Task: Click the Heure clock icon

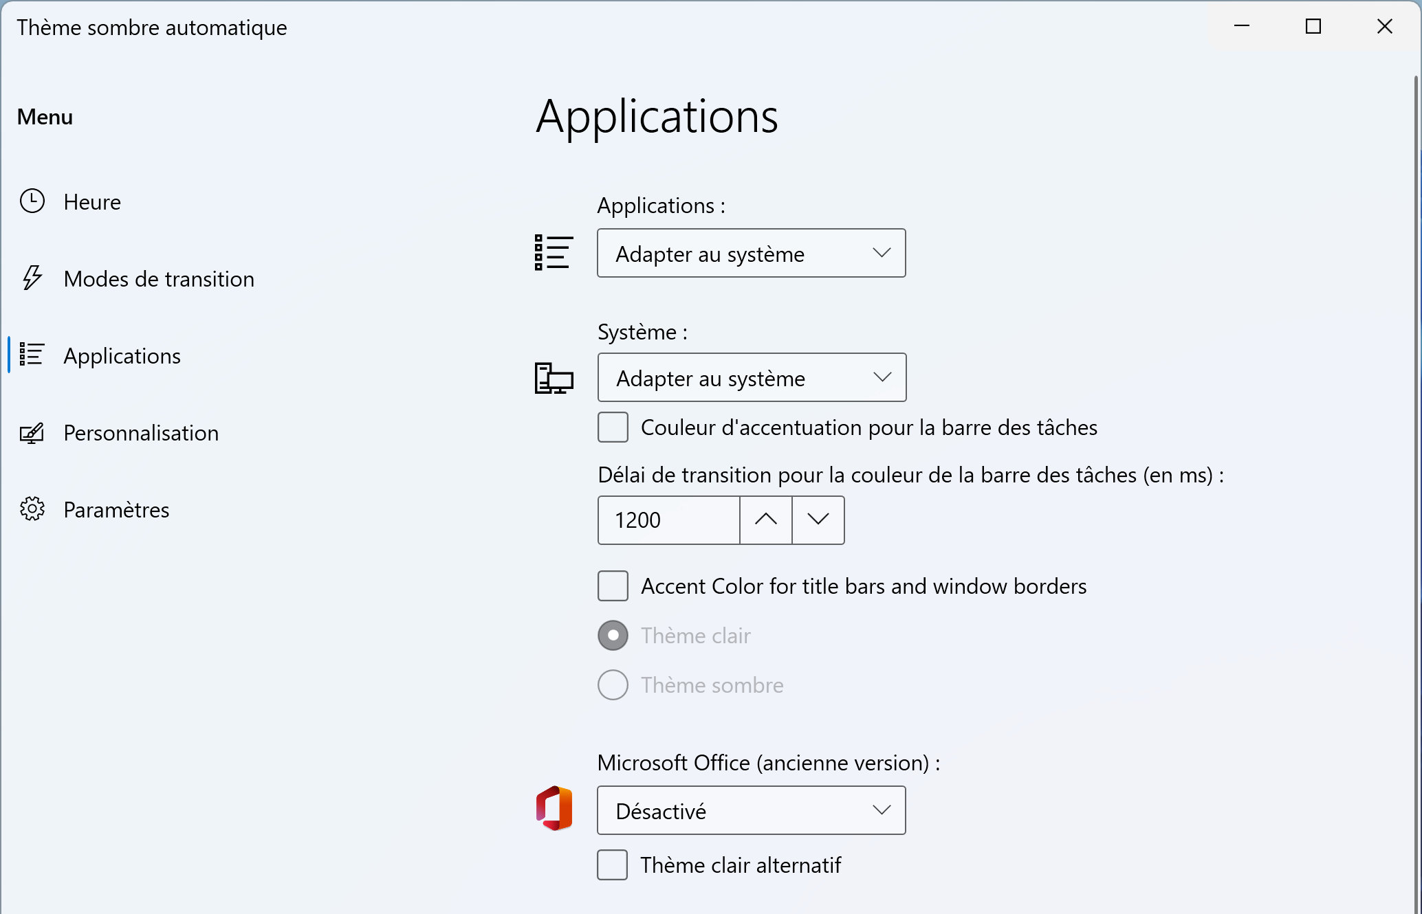Action: tap(32, 201)
